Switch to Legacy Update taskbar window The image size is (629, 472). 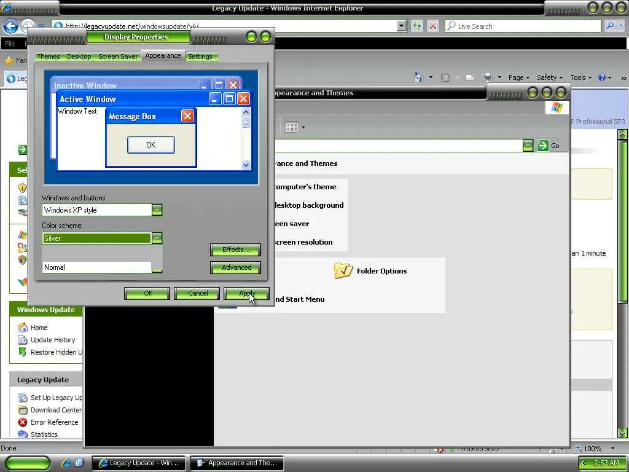pyautogui.click(x=139, y=463)
